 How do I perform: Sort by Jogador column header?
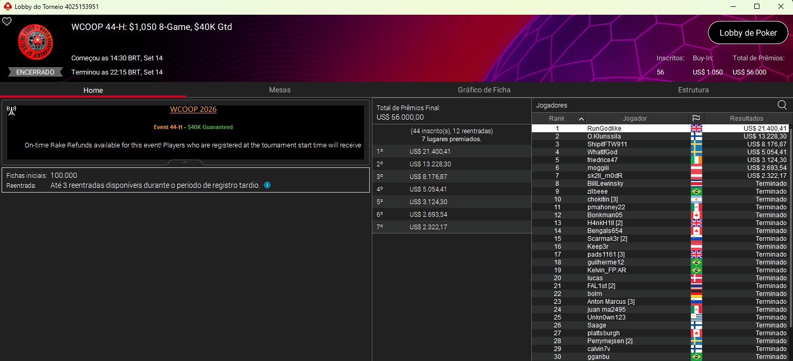[635, 119]
